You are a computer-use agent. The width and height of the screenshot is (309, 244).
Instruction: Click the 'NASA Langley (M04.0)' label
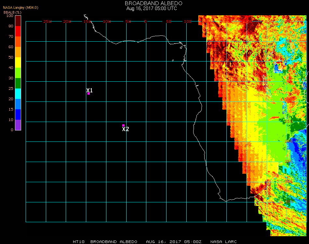point(20,8)
